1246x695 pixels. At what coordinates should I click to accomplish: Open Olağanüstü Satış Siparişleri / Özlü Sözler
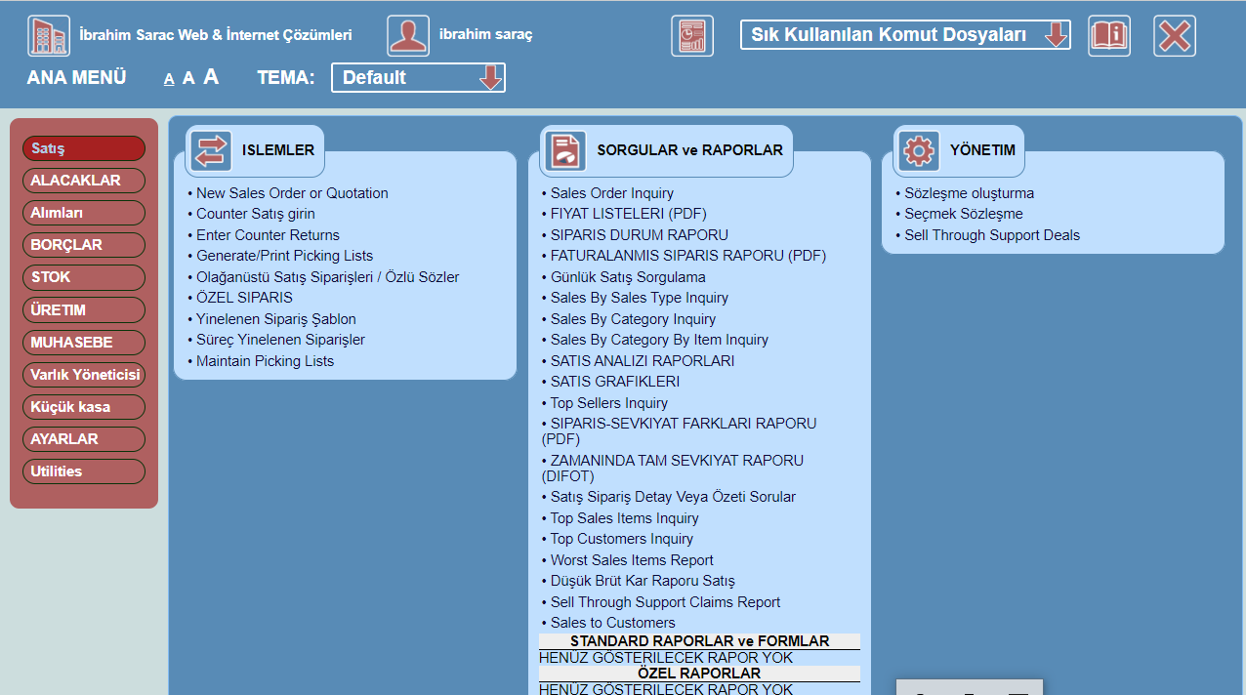tap(327, 277)
